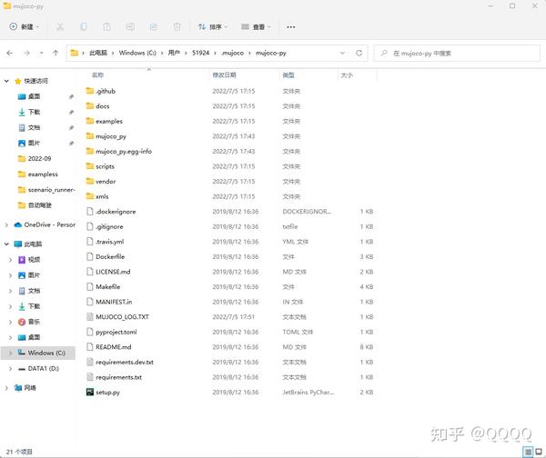546x458 pixels.
Task: Select the .dockerignore file
Action: (116, 212)
